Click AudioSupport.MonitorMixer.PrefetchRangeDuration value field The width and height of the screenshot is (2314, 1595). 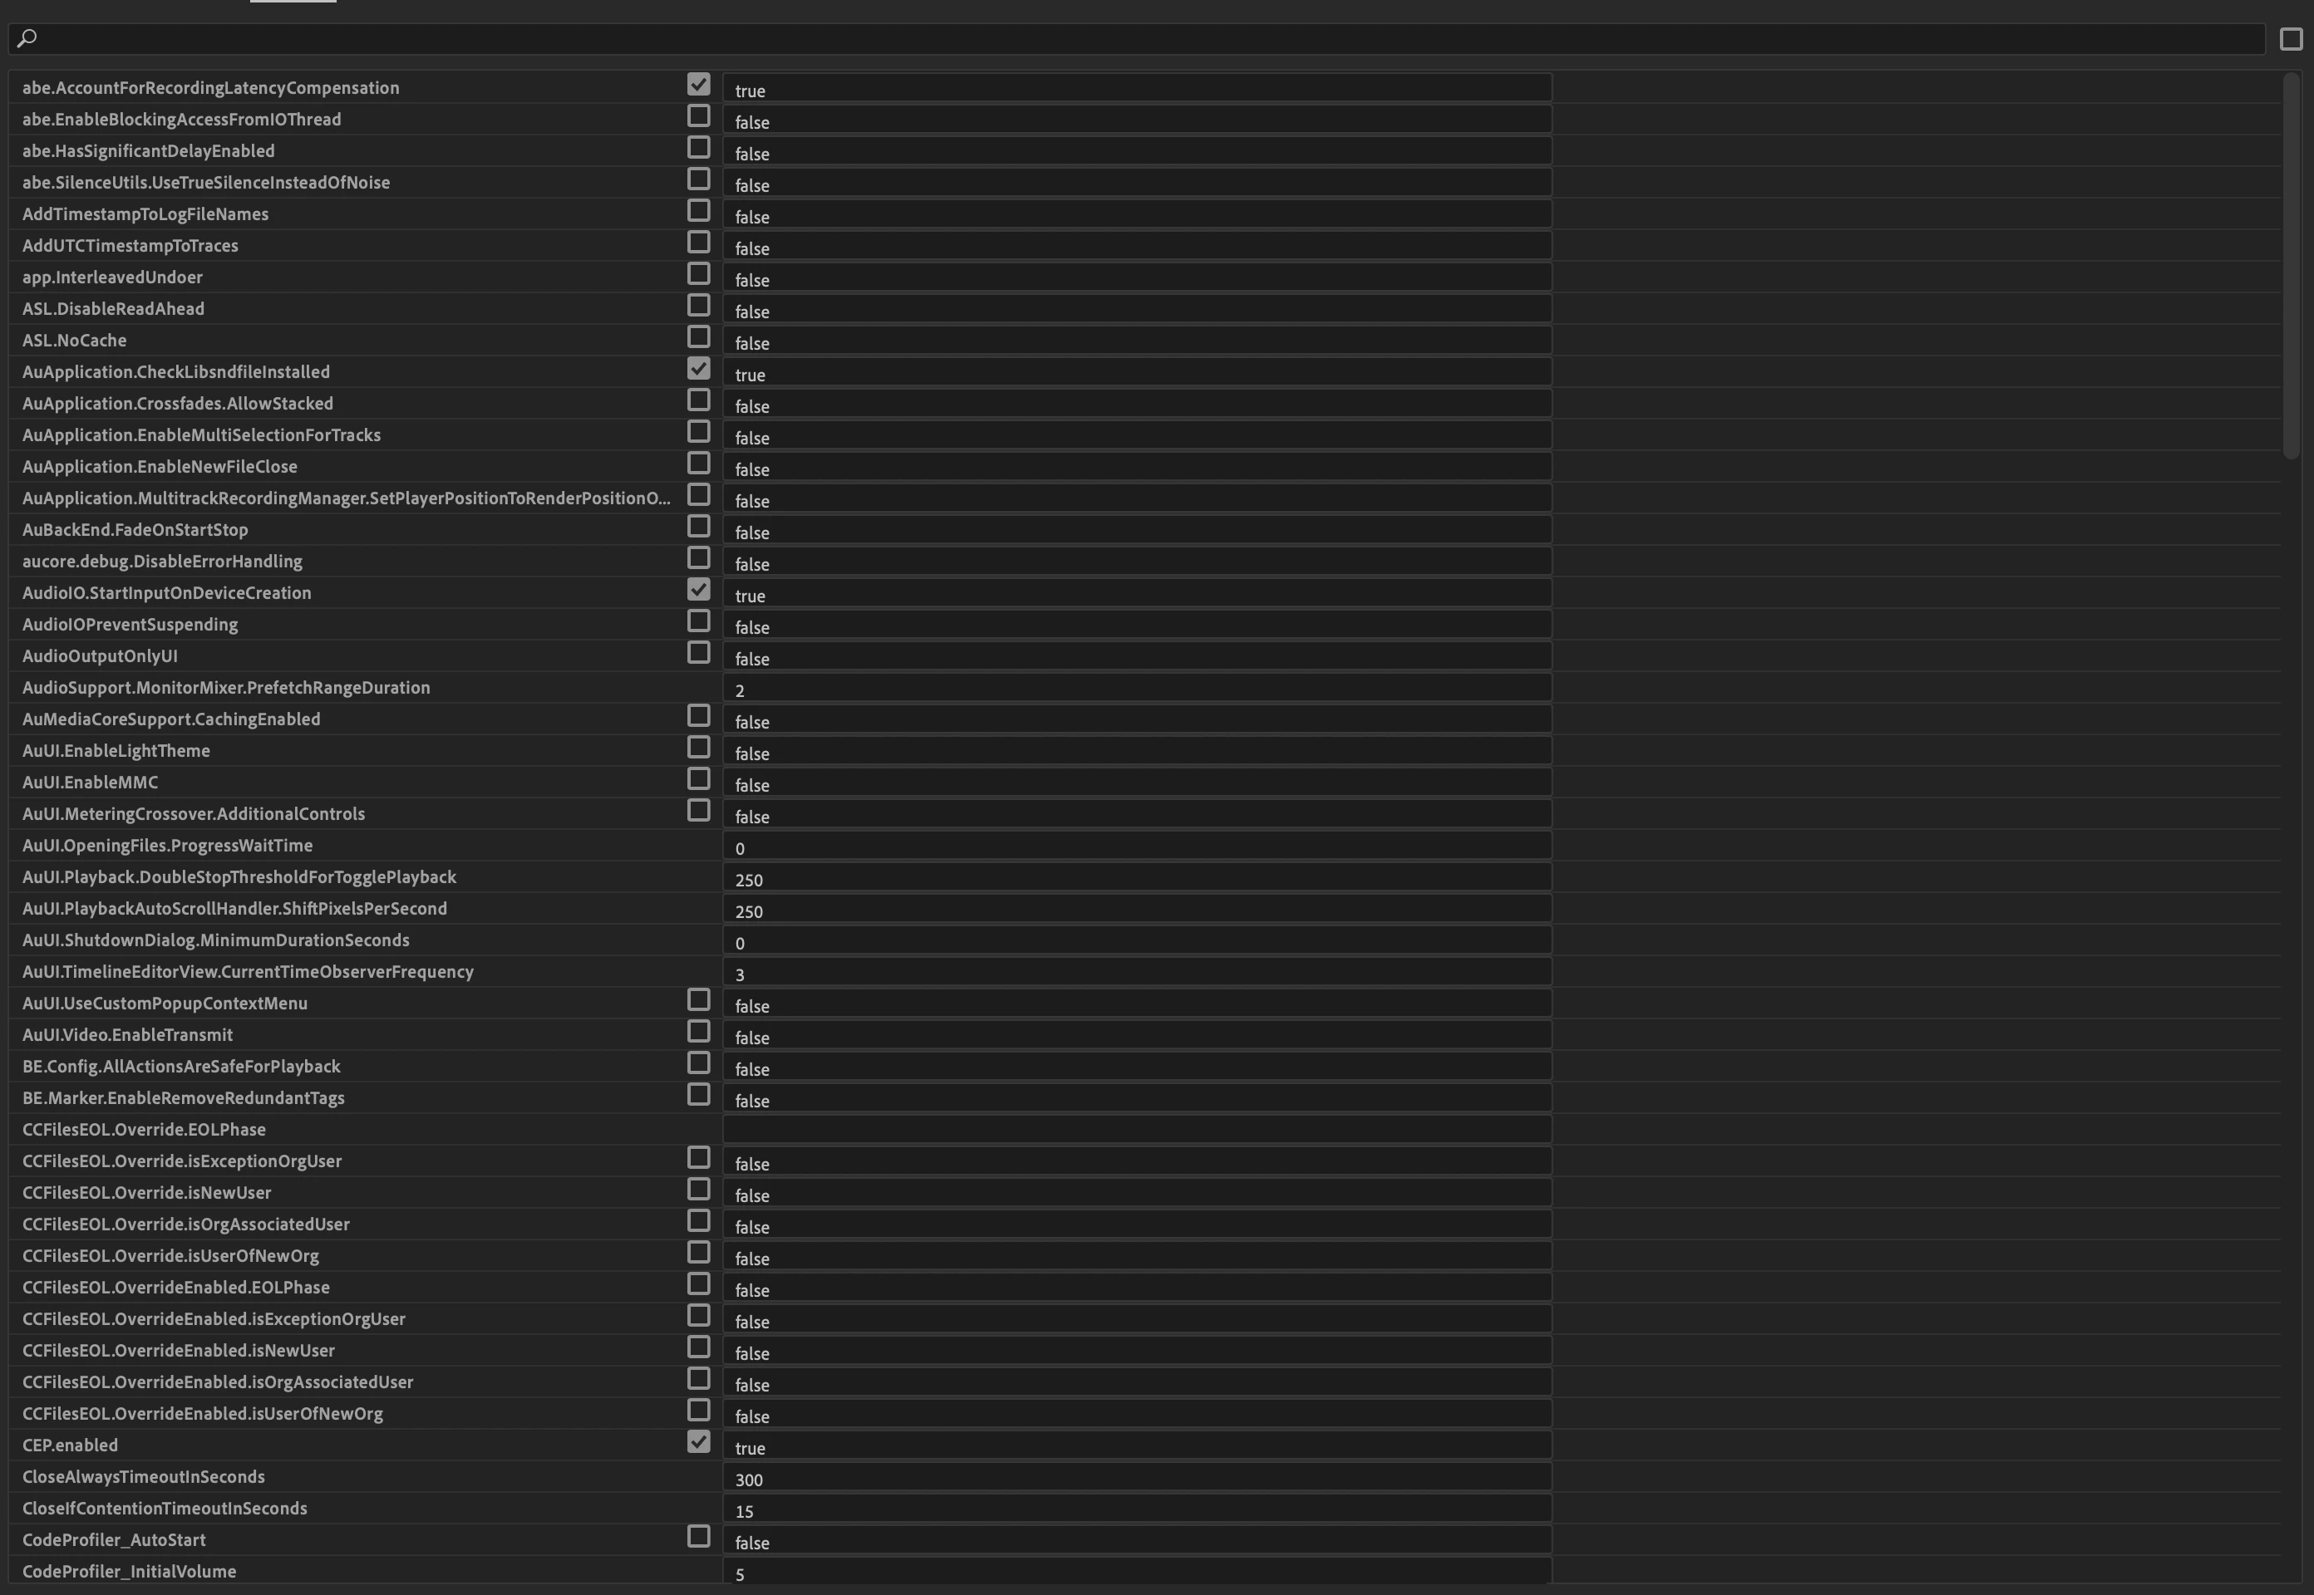1136,689
